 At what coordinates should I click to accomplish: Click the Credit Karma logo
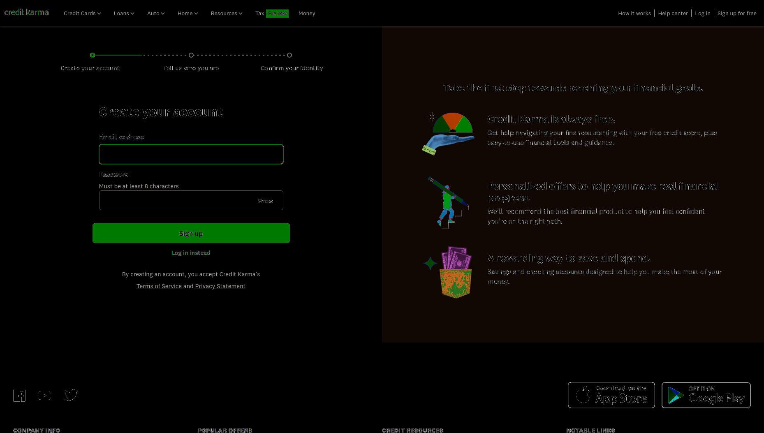coord(27,12)
